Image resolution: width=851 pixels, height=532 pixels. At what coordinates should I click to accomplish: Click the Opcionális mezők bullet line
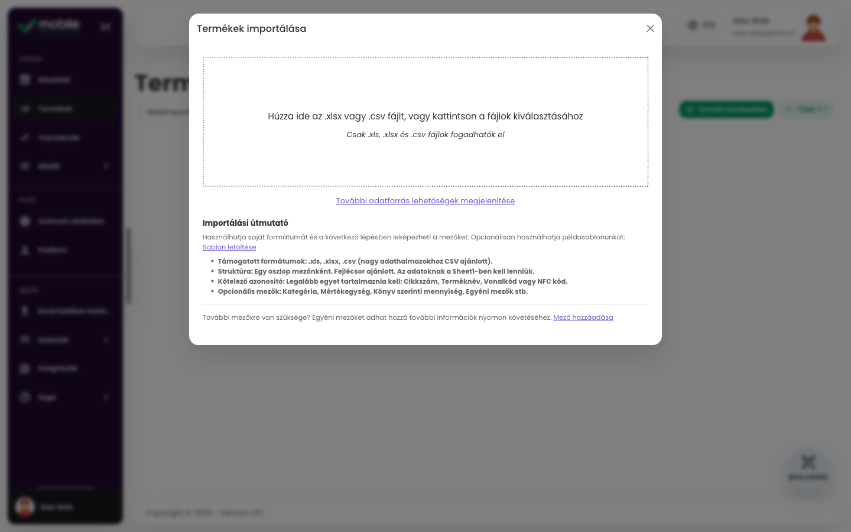(373, 291)
